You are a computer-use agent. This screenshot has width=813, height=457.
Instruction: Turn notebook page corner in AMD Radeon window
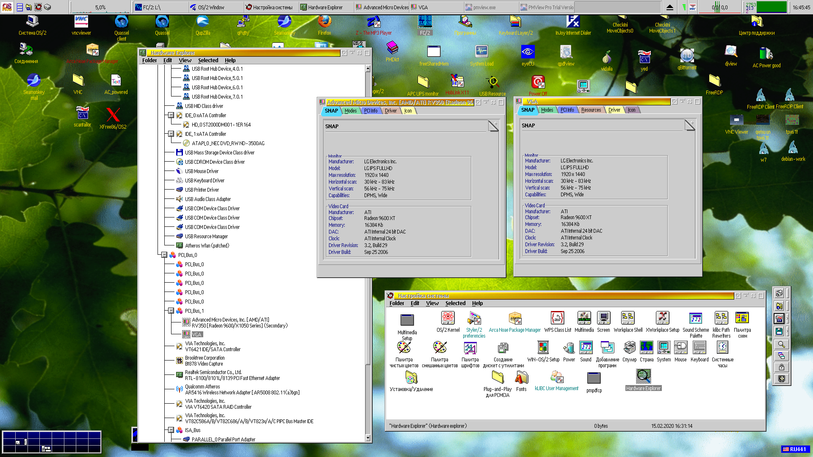tap(493, 126)
